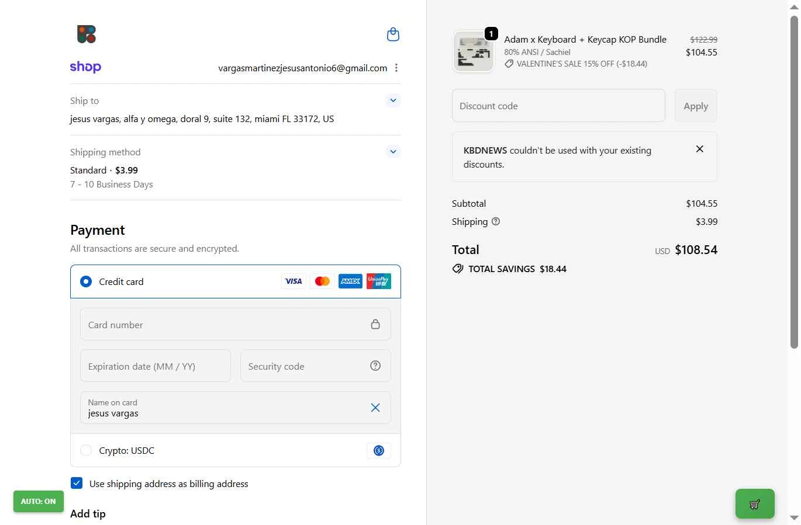Click the scrollbar up arrow
Image resolution: width=801 pixels, height=525 pixels.
coord(794,7)
